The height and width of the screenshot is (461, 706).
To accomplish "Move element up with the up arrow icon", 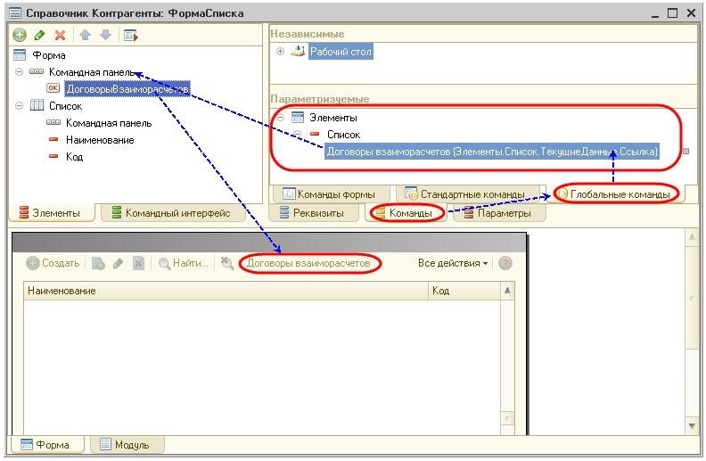I will point(87,36).
